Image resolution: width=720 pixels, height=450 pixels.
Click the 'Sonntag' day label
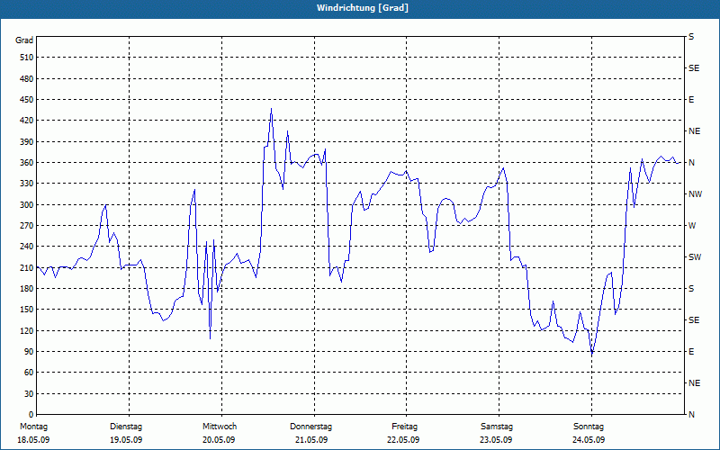coord(589,427)
